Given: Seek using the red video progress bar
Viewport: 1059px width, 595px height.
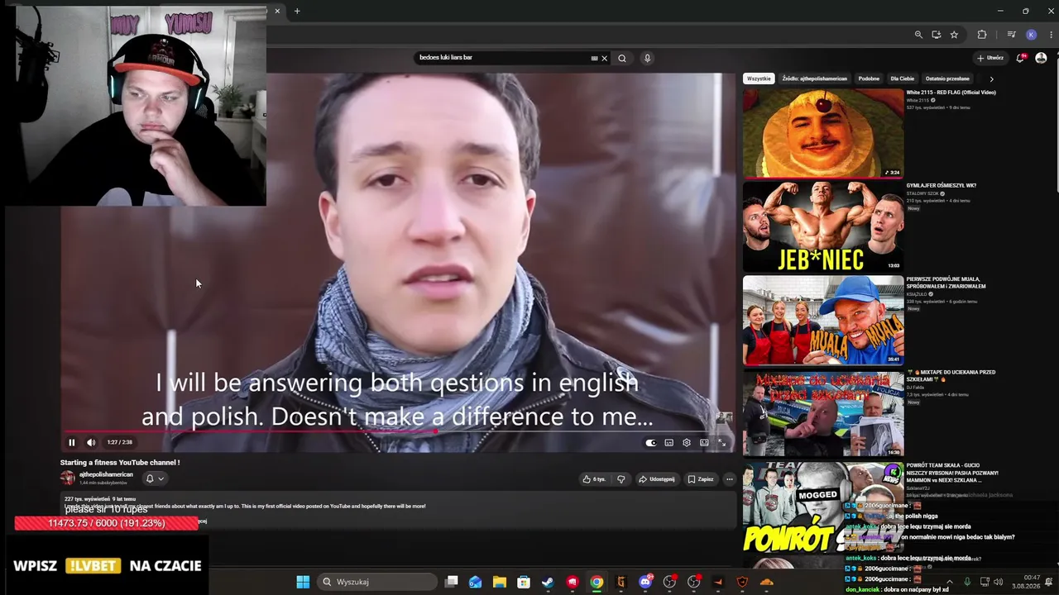Looking at the screenshot, I should point(396,431).
